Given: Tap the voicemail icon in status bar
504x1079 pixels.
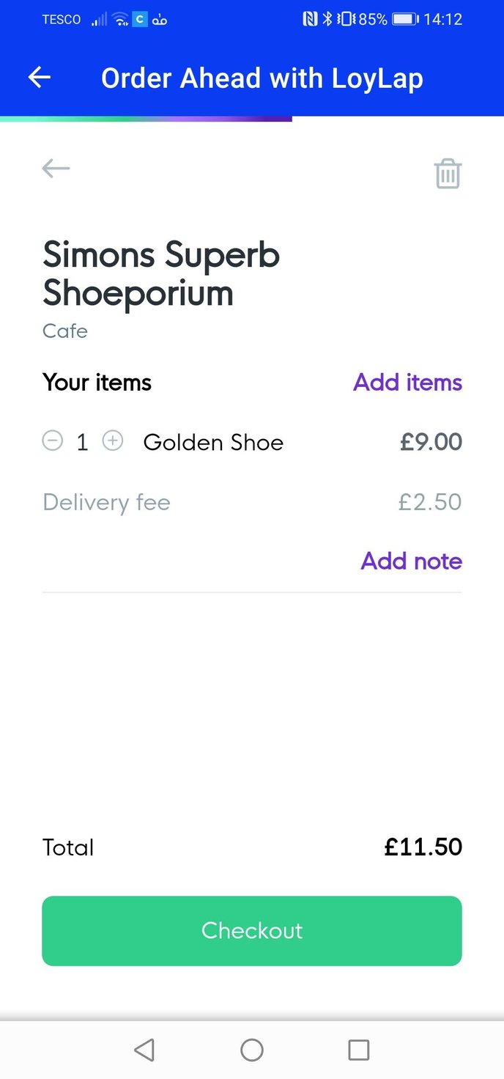Looking at the screenshot, I should click(x=160, y=21).
